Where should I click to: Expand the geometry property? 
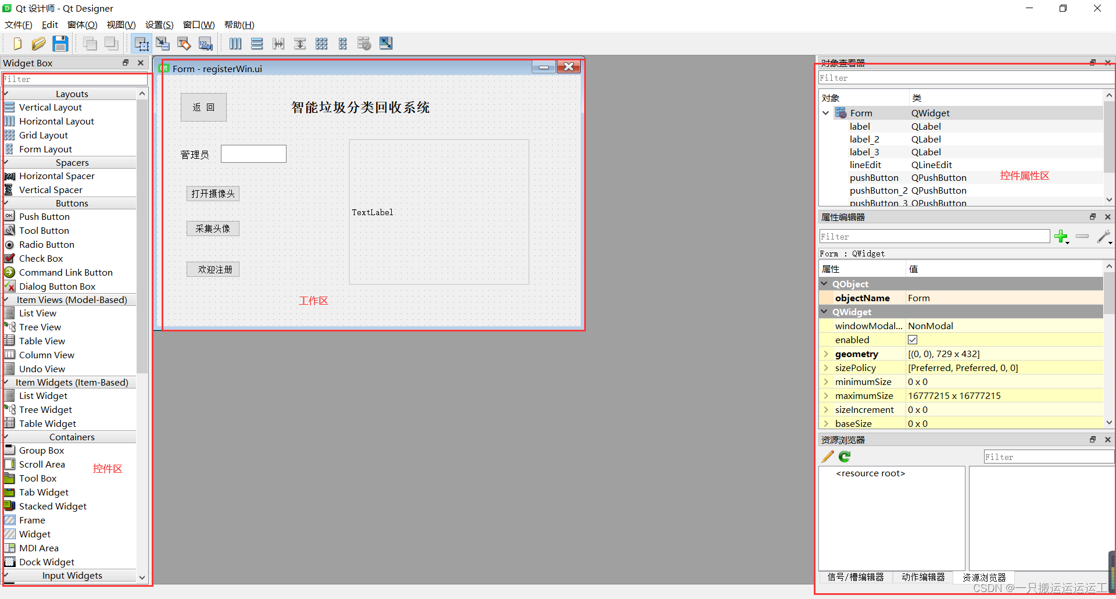[x=825, y=354]
